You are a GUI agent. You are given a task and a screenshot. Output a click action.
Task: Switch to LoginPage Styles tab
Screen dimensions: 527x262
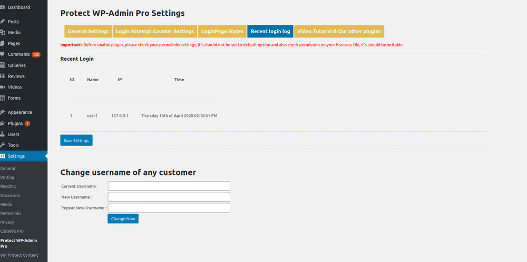222,31
